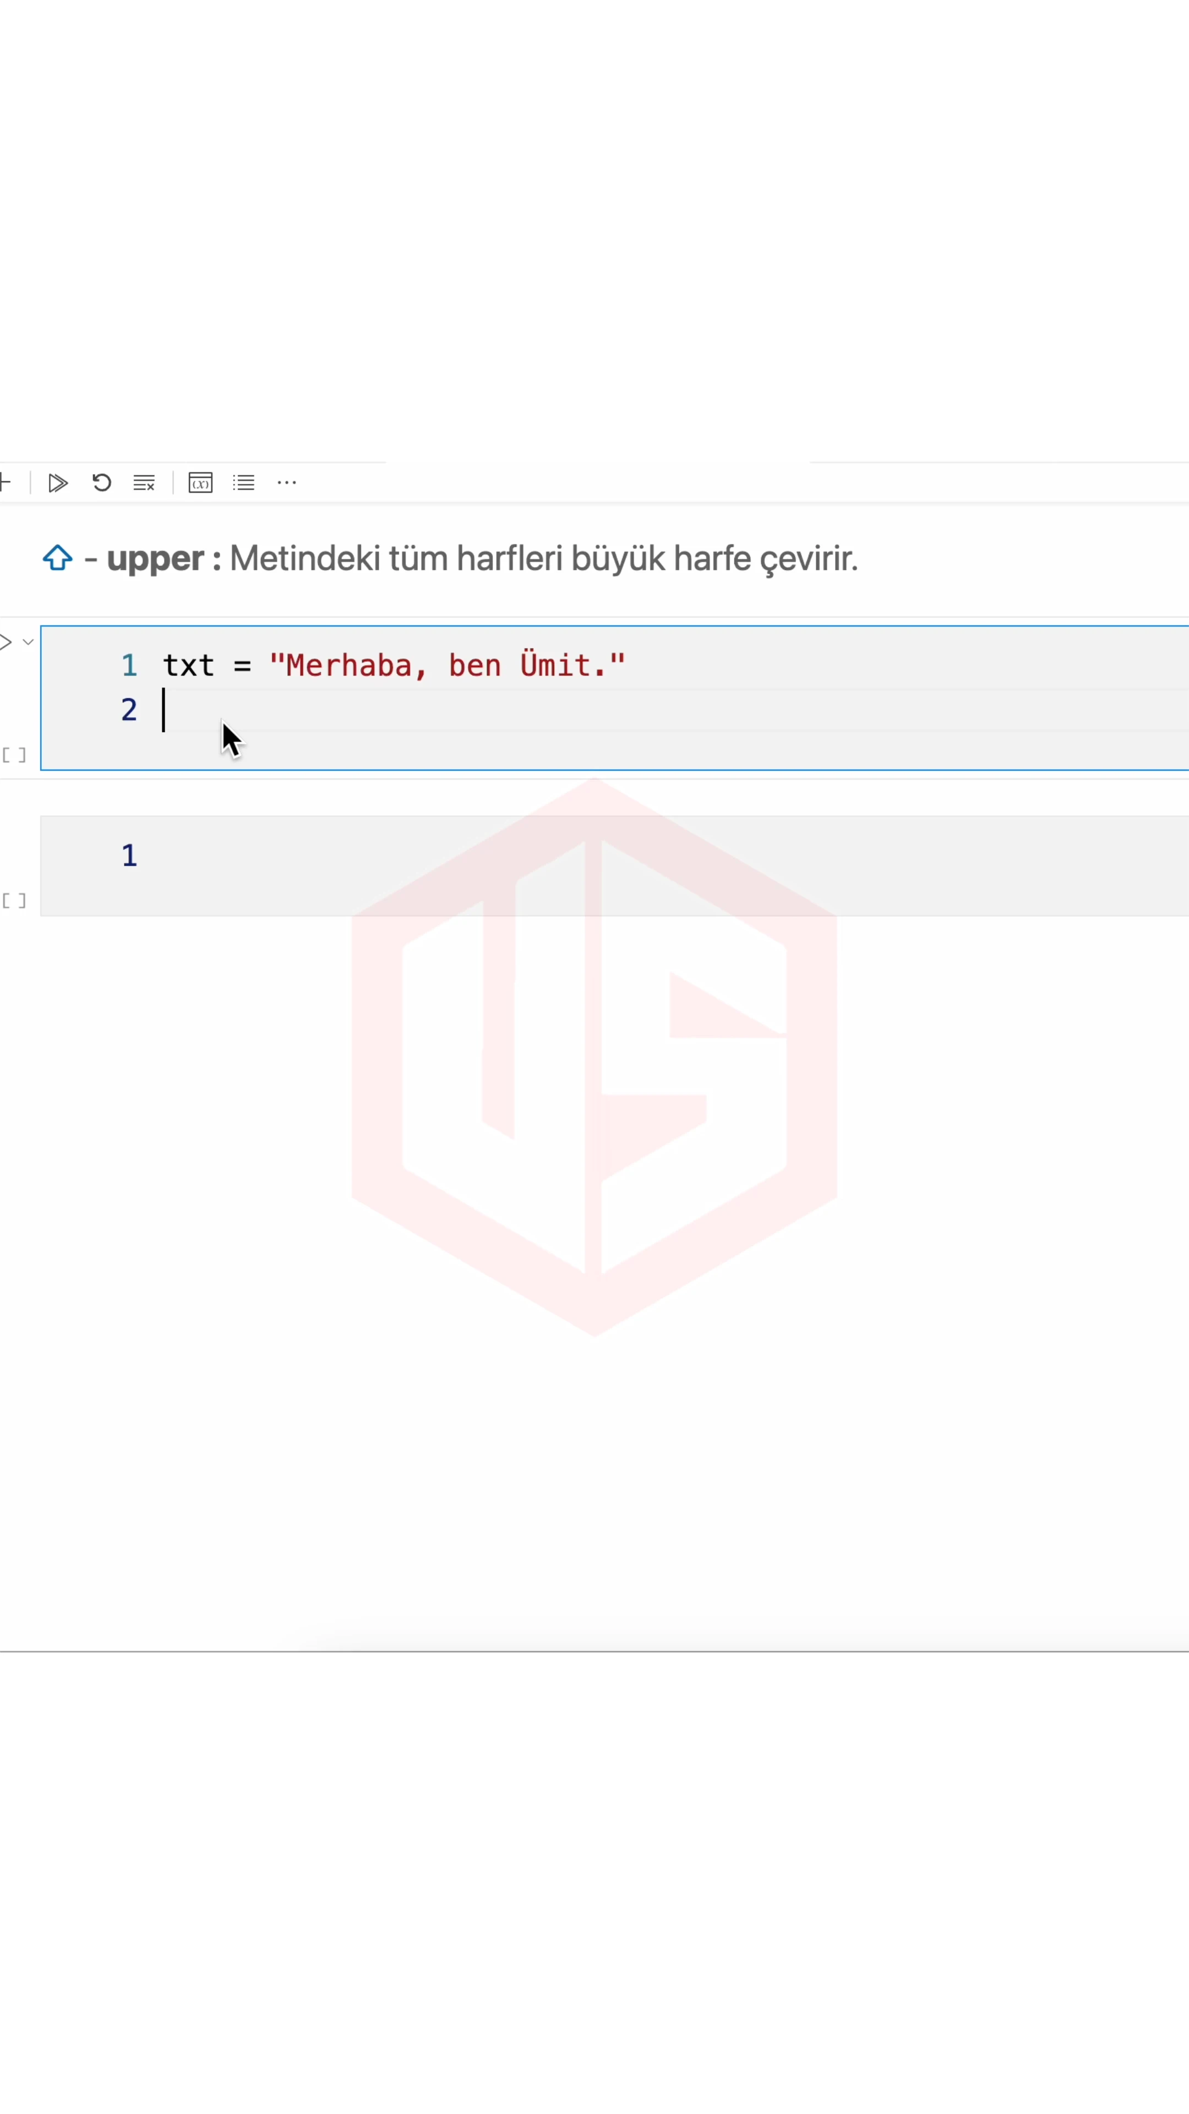
Task: Click line number 1 in second cell
Action: click(x=129, y=856)
